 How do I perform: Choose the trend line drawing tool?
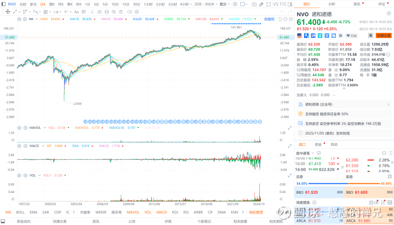pos(15,12)
